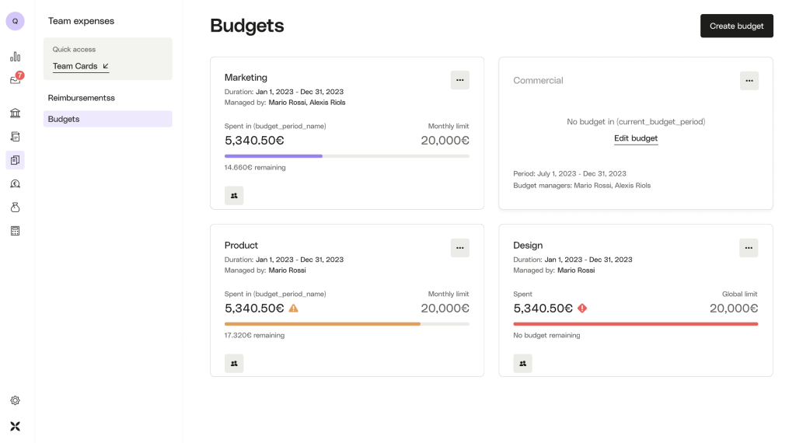
Task: Click the bank building sidebar icon
Action: [x=15, y=113]
